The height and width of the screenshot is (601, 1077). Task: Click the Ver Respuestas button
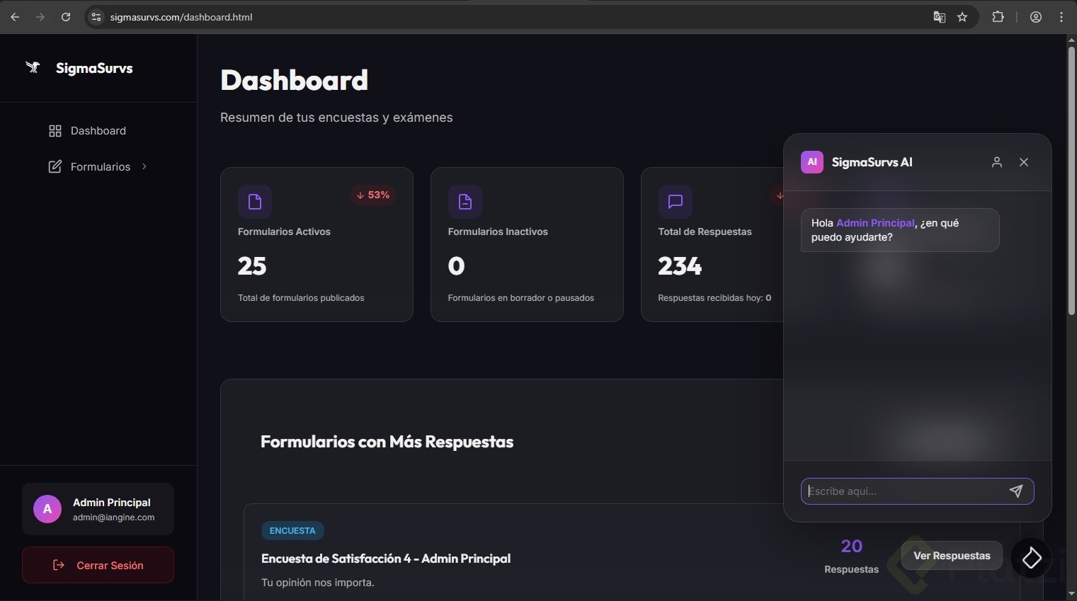(952, 556)
